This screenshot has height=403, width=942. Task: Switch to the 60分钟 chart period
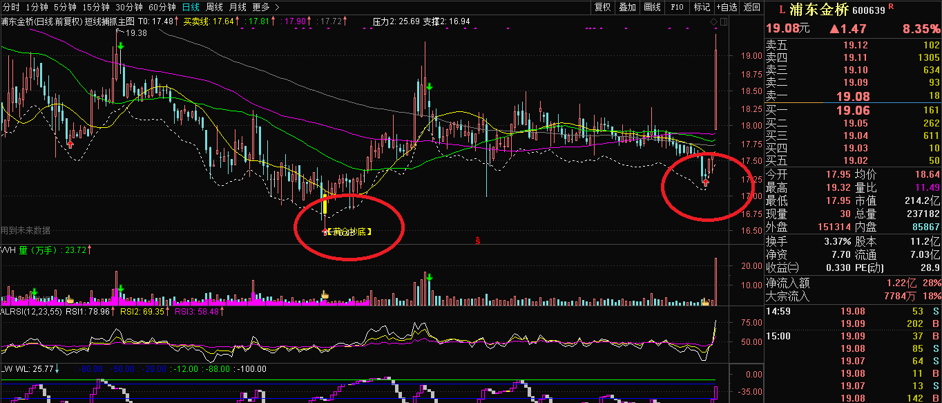pos(162,8)
